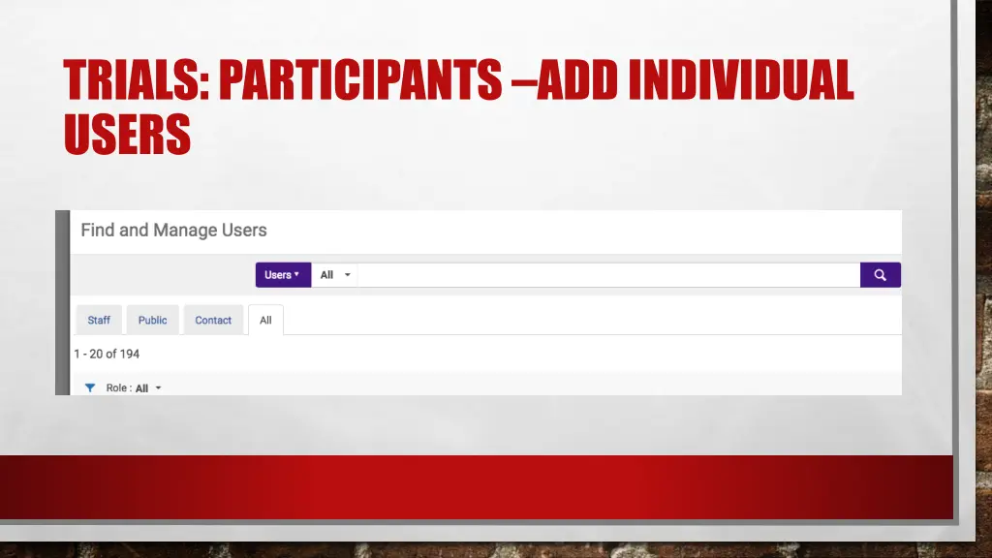Click the Users dropdown arrow
Image resolution: width=992 pixels, height=558 pixels.
[x=298, y=274]
